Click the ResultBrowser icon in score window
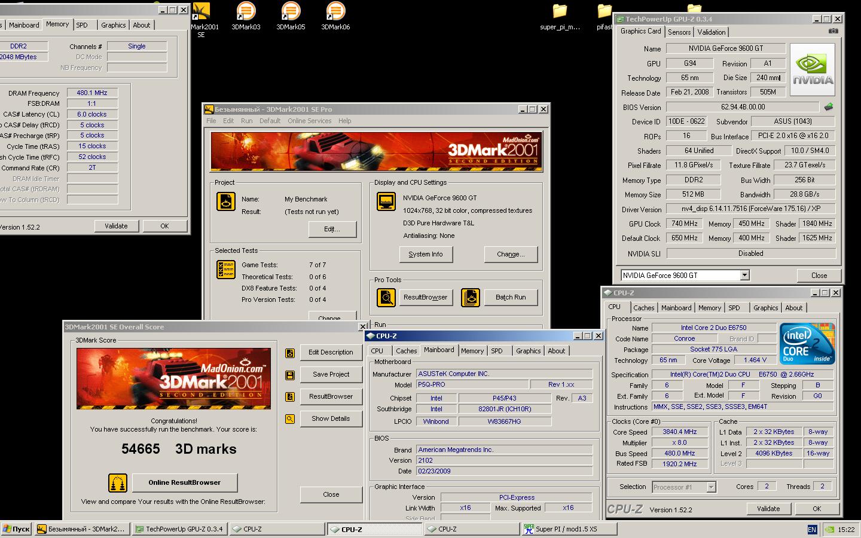Screen dimensions: 861x538 pyautogui.click(x=290, y=397)
